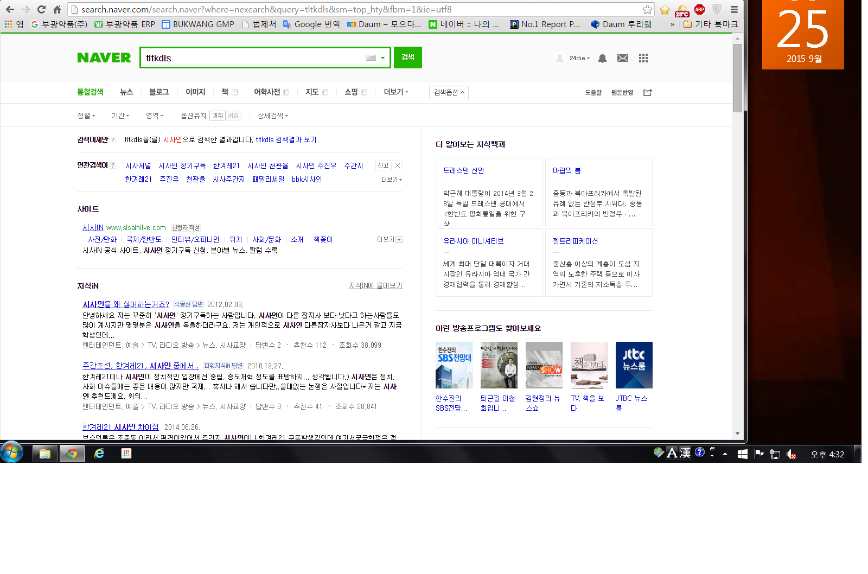
Task: Click the weather extension showing 28°C
Action: (682, 10)
